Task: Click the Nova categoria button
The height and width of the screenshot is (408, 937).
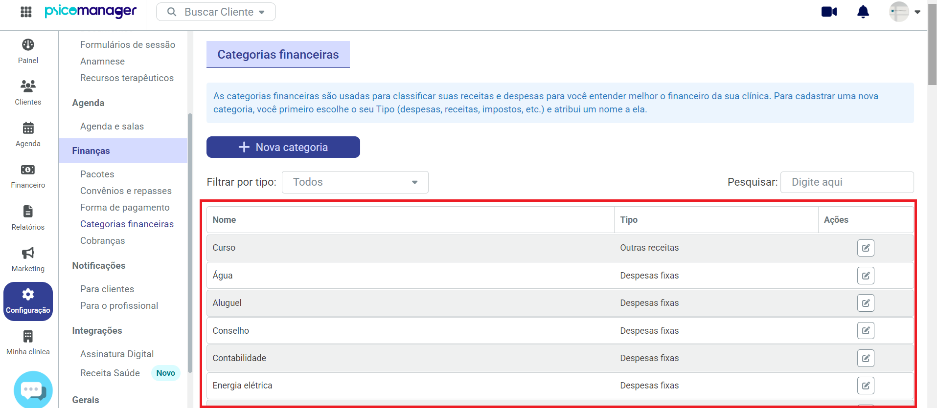Action: coord(283,147)
